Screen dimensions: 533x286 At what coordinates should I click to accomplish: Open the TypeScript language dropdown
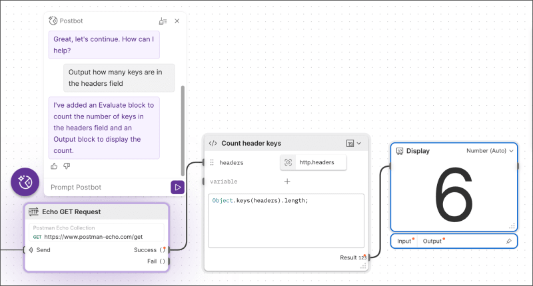coord(354,144)
